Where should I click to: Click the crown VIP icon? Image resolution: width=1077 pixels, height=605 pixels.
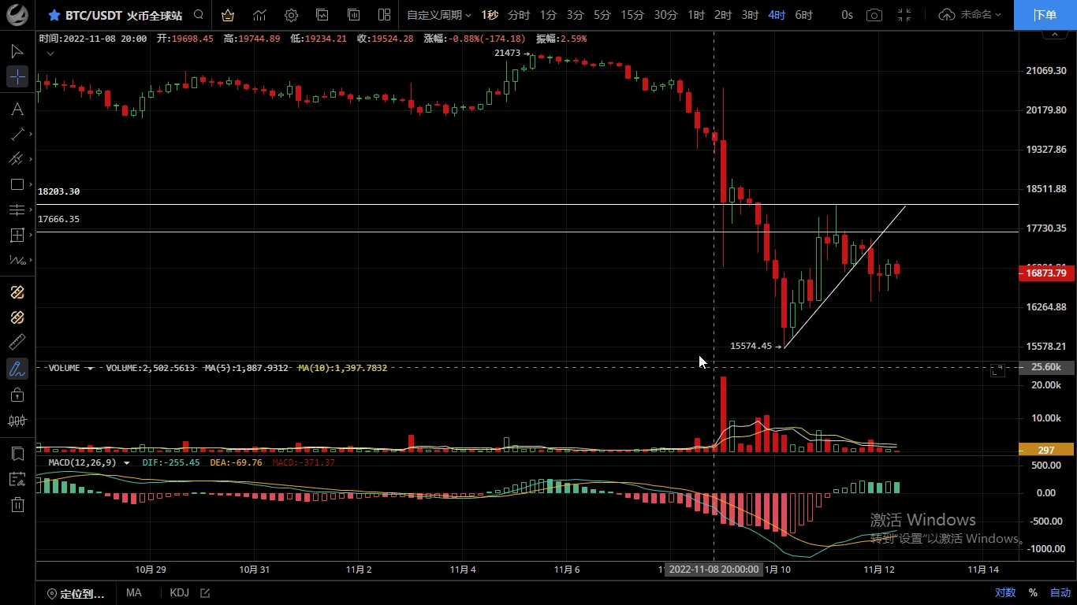(x=228, y=15)
